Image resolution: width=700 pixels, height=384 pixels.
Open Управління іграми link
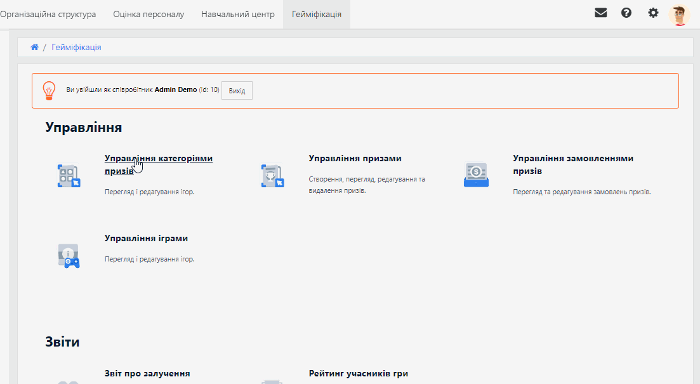point(146,239)
